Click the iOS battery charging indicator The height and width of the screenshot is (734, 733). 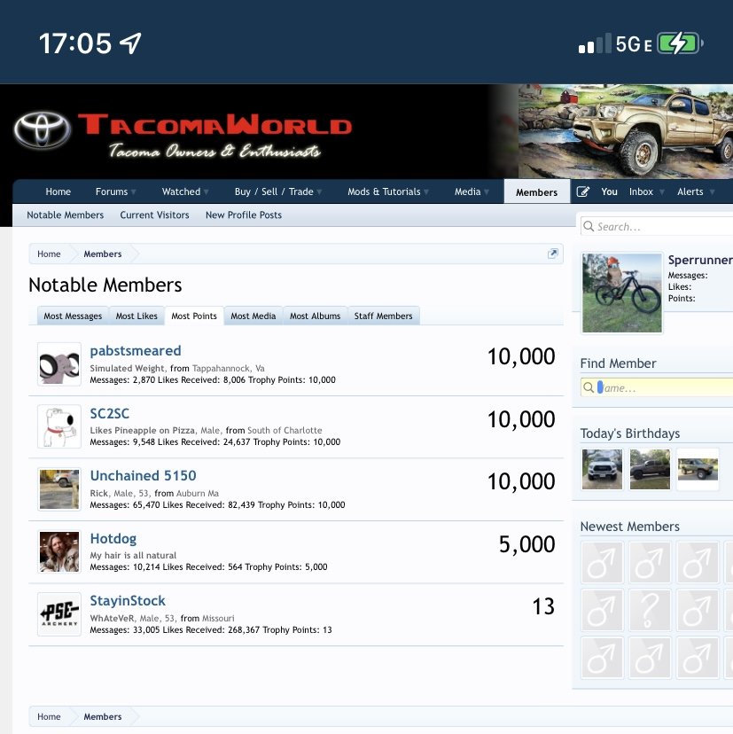[680, 44]
